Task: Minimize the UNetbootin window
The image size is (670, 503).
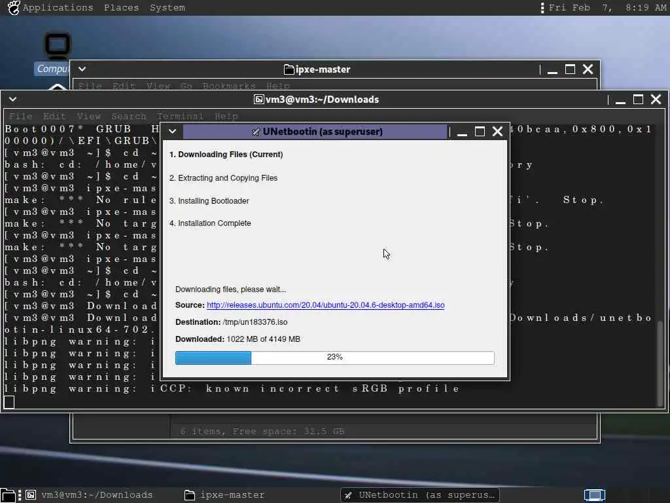Action: coord(462,132)
